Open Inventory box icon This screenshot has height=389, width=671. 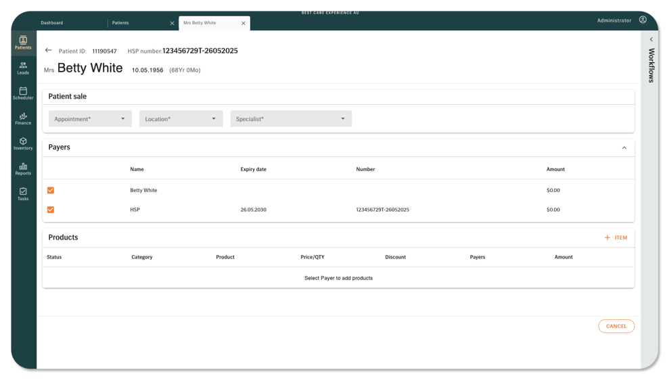[23, 143]
